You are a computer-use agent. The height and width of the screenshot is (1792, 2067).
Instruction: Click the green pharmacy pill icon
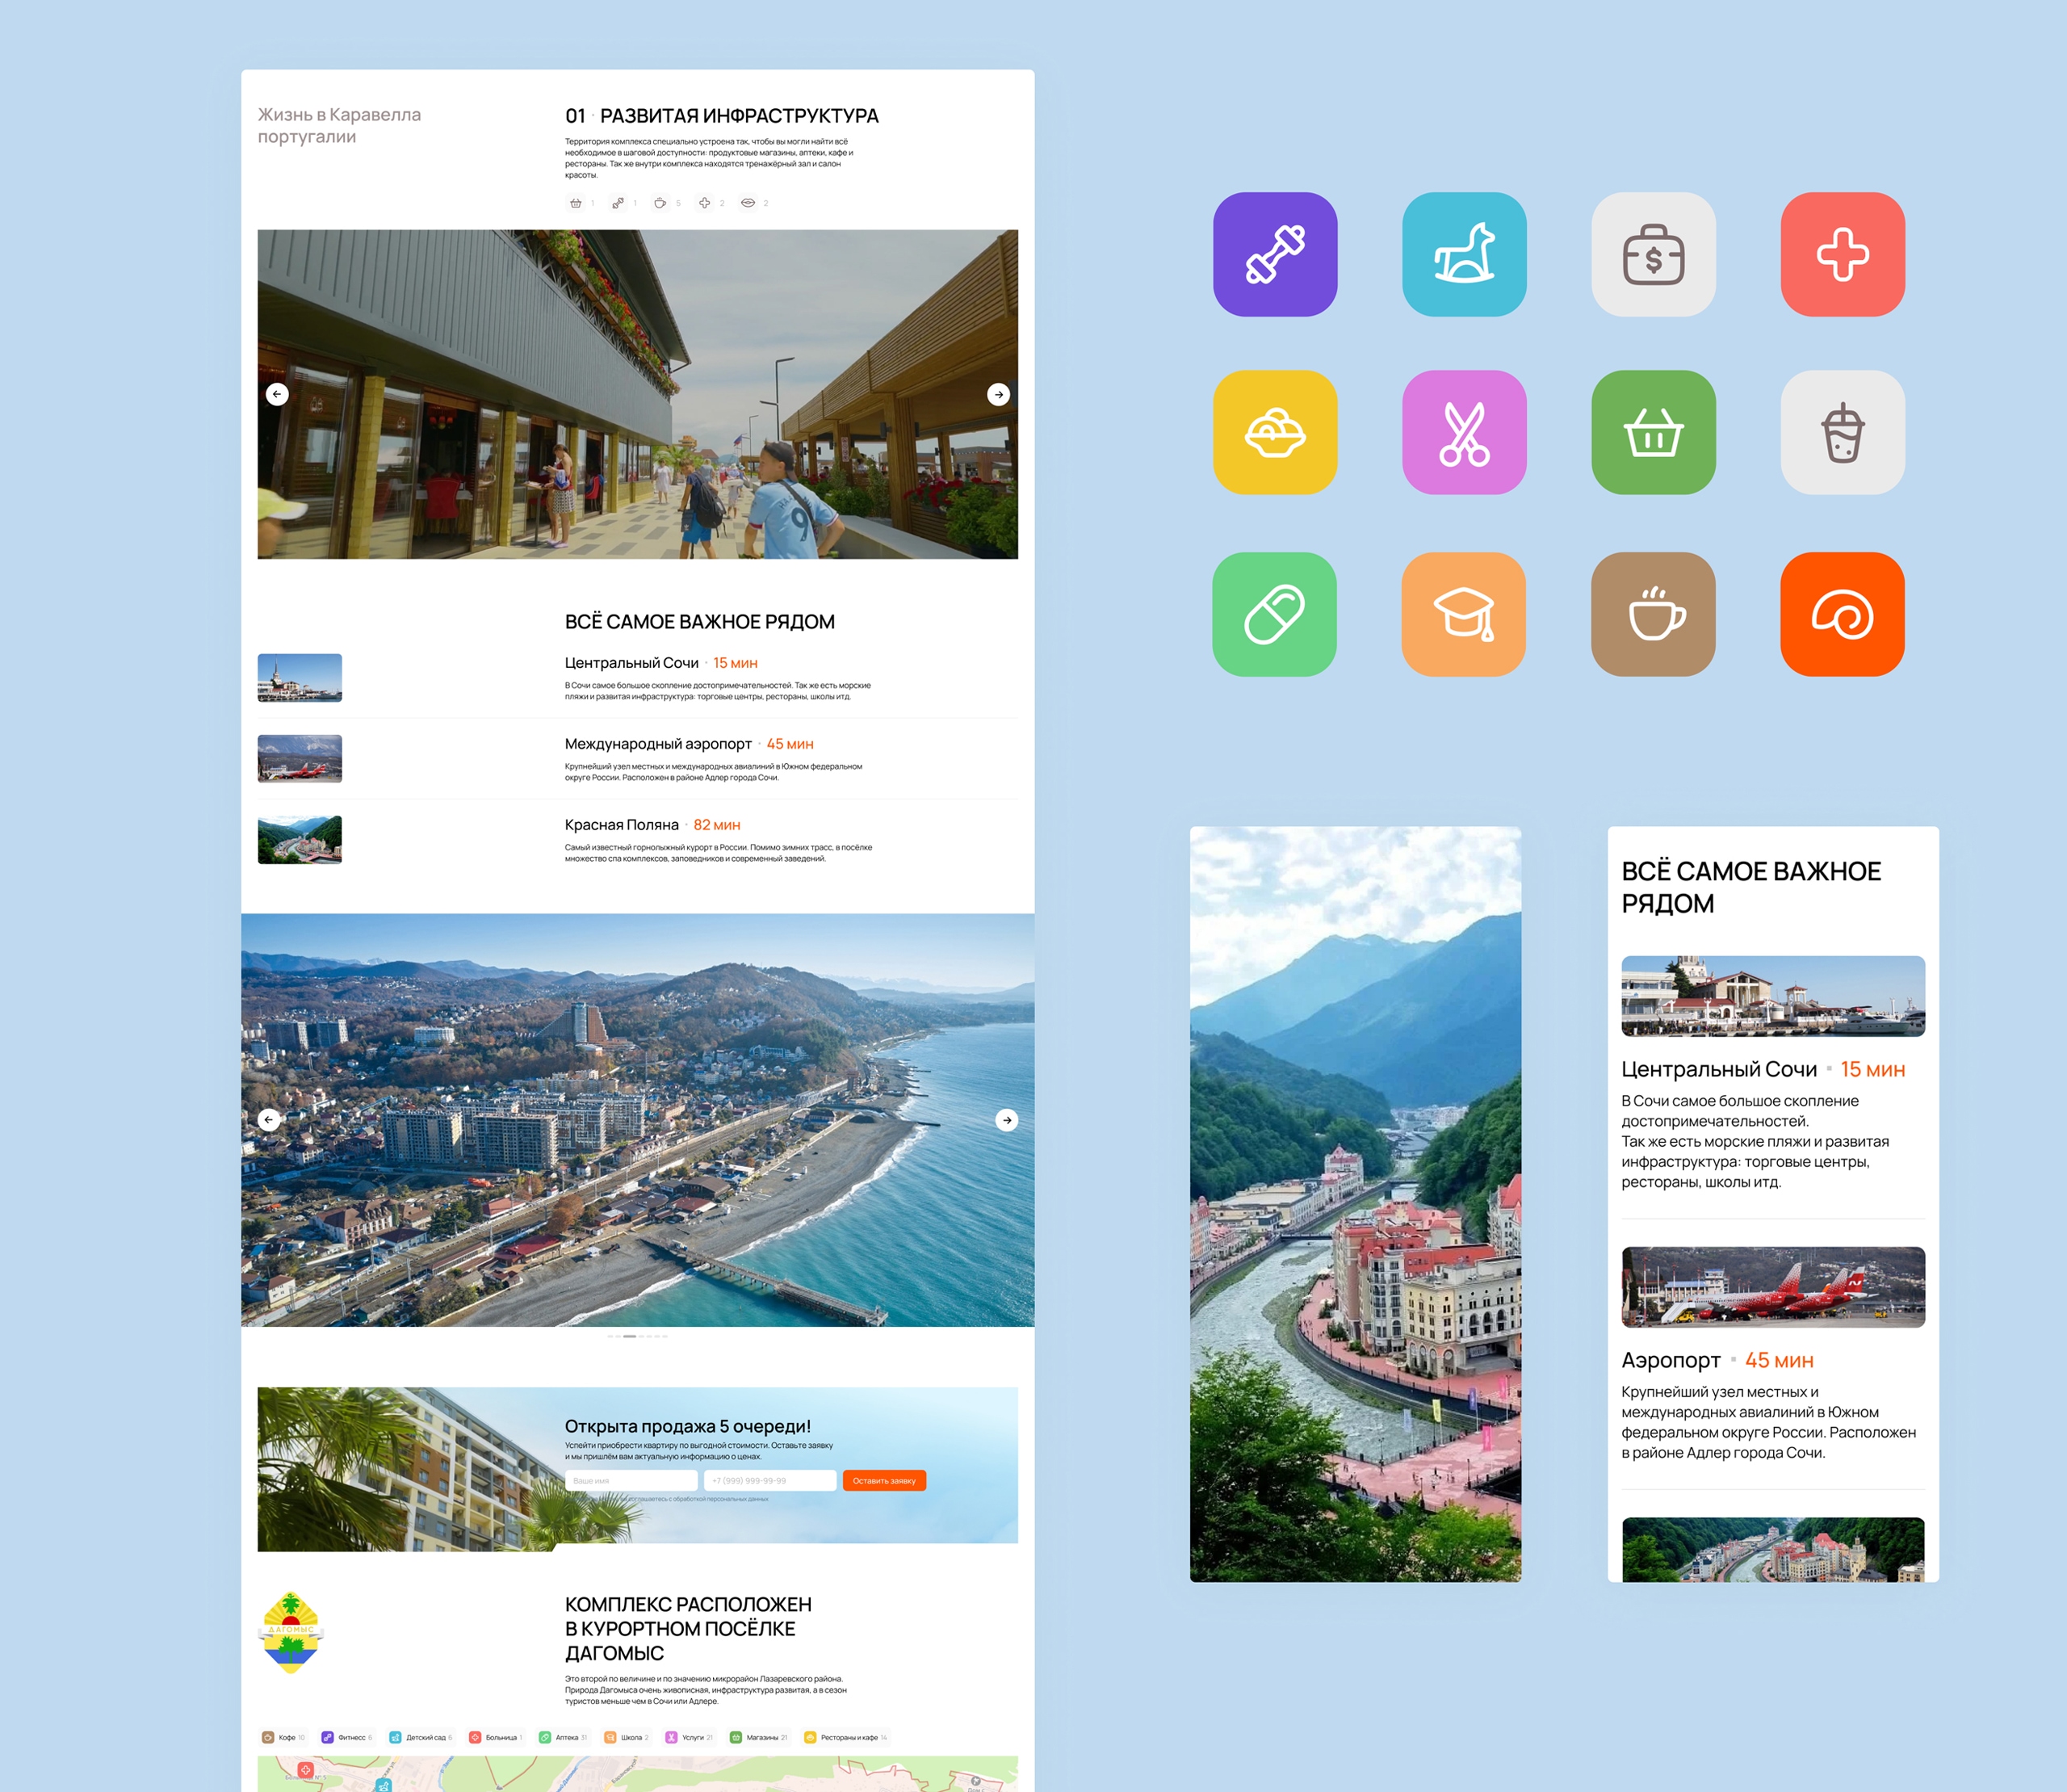pyautogui.click(x=1274, y=614)
